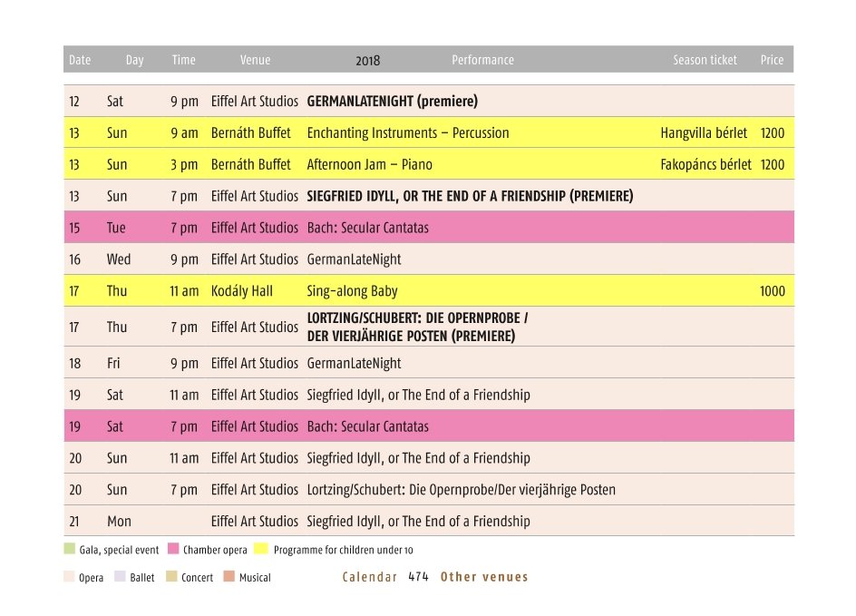Click Hangvilla bérlet season ticket text

pyautogui.click(x=704, y=132)
